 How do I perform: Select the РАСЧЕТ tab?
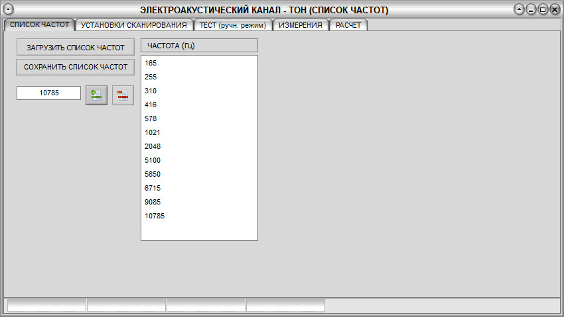(348, 25)
